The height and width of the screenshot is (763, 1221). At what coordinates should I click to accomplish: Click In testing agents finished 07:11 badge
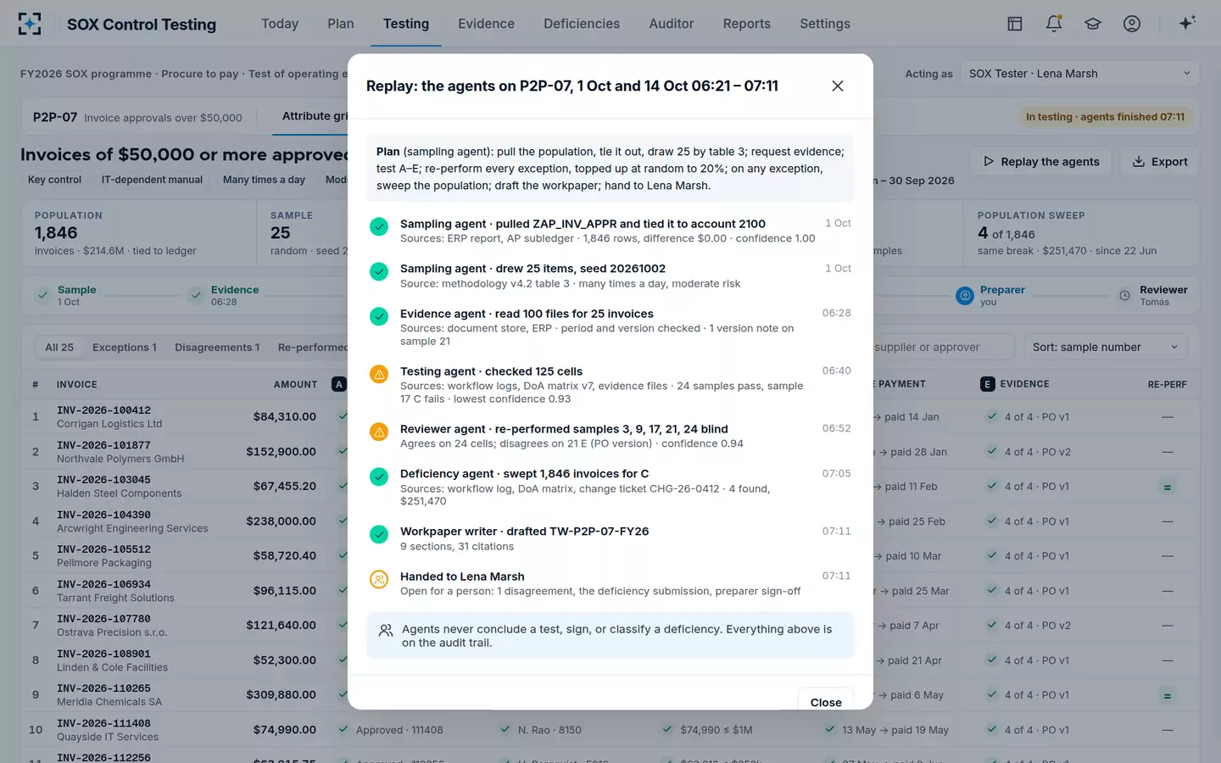point(1105,117)
